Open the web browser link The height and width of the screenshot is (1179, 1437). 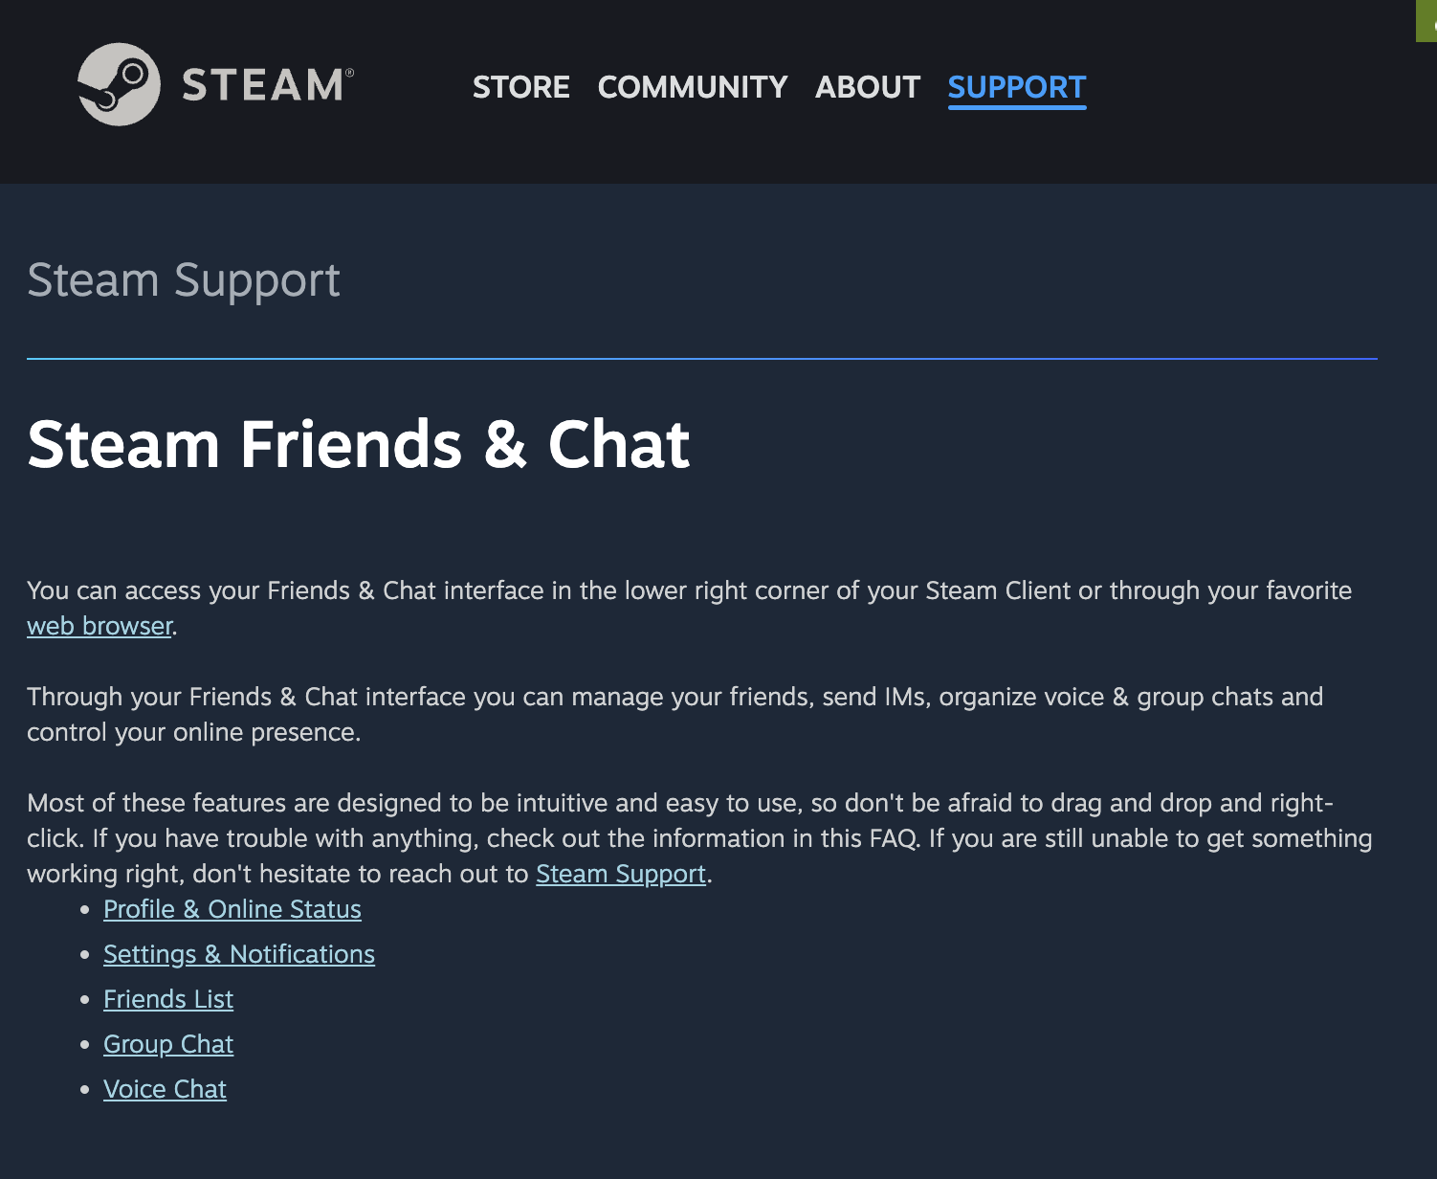tap(98, 625)
